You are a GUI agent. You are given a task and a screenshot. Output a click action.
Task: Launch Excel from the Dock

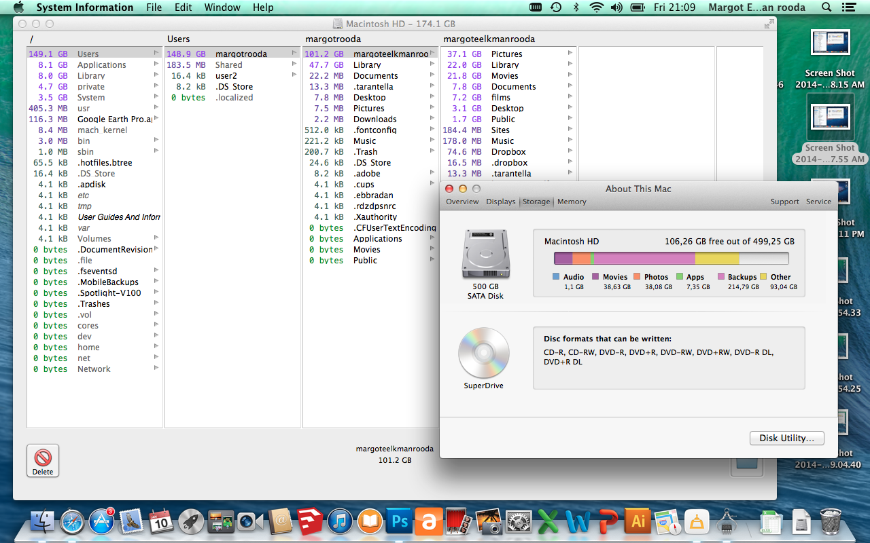[x=549, y=521]
